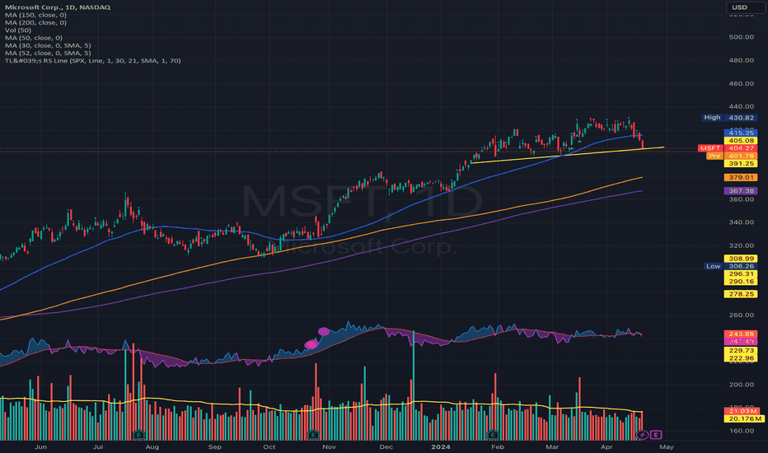Click the yellow 229.73 price label

pos(741,351)
